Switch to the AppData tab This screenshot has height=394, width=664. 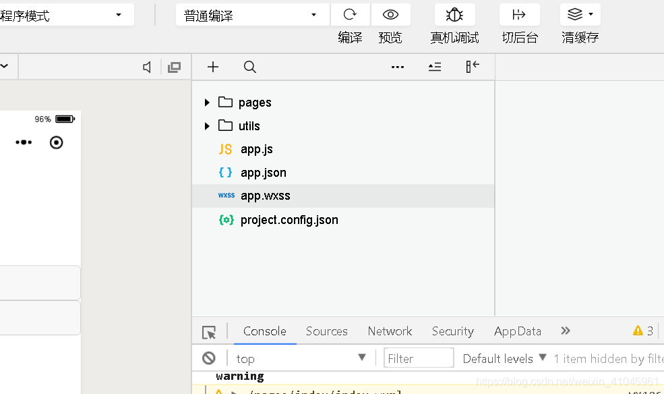tap(518, 331)
